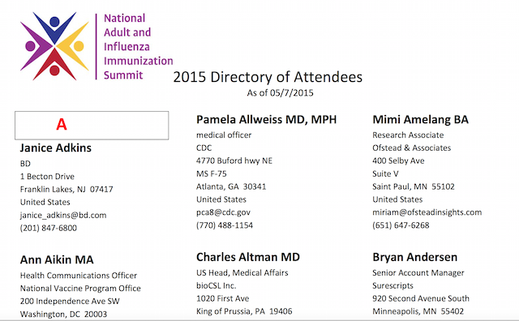Click the colorful summit logo icon
This screenshot has height=321, width=519.
(54, 46)
